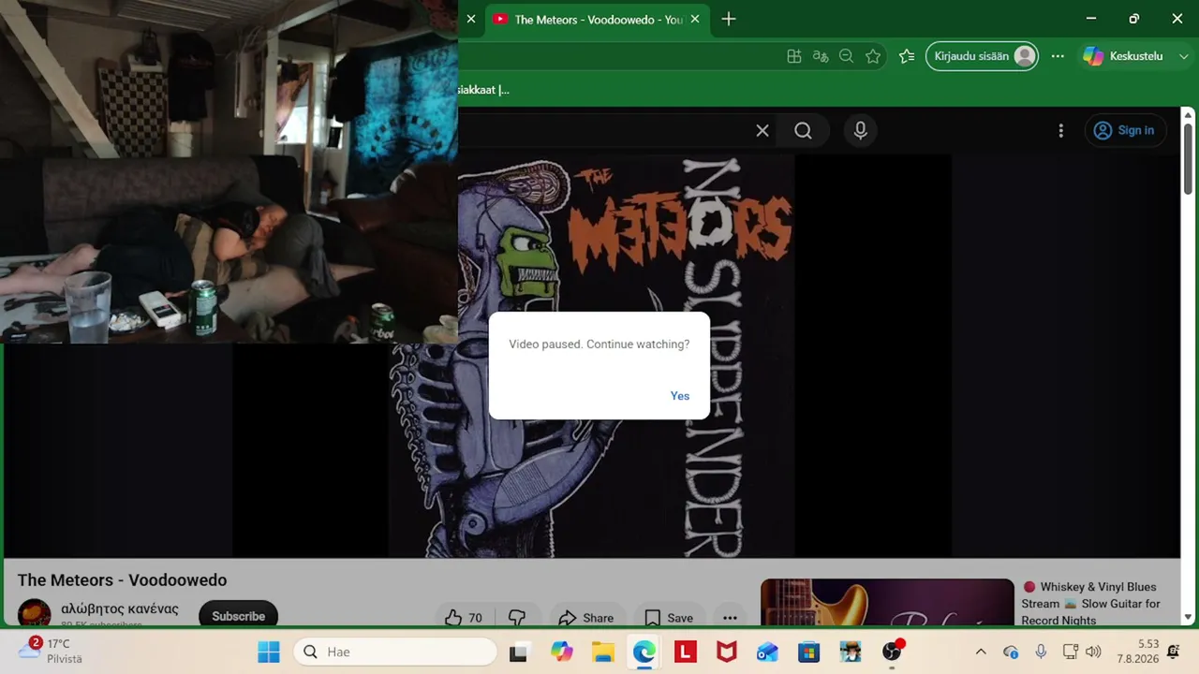The height and width of the screenshot is (674, 1199).
Task: Click the YouTube search magnifier button
Action: pos(803,131)
